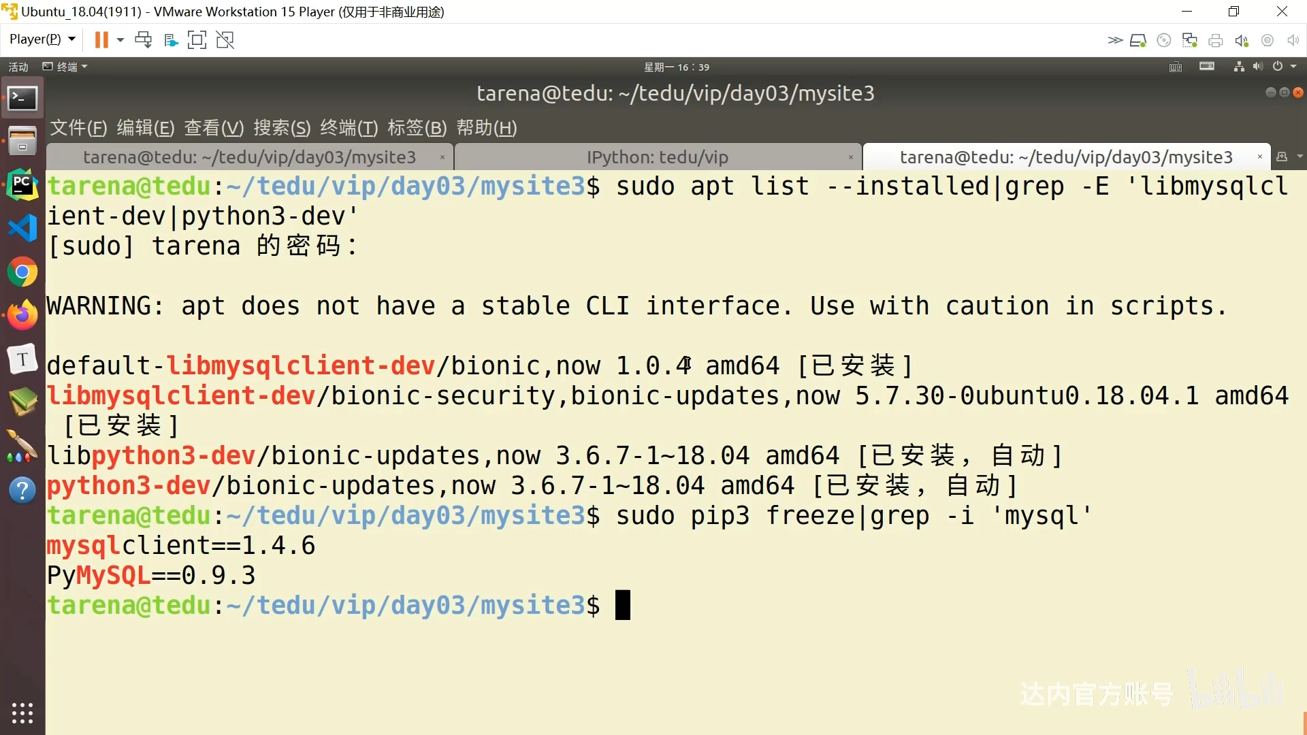Viewport: 1307px width, 735px height.
Task: Click the VMware stretch guest display icon
Action: pos(225,40)
